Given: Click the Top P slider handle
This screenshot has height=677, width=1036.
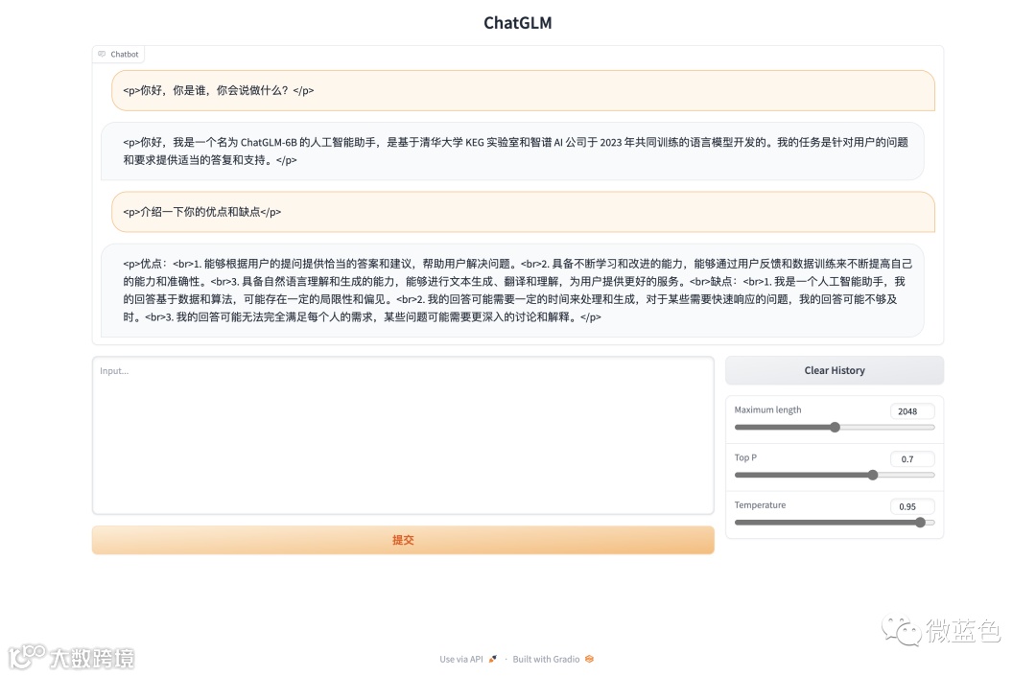Looking at the screenshot, I should click(x=873, y=475).
